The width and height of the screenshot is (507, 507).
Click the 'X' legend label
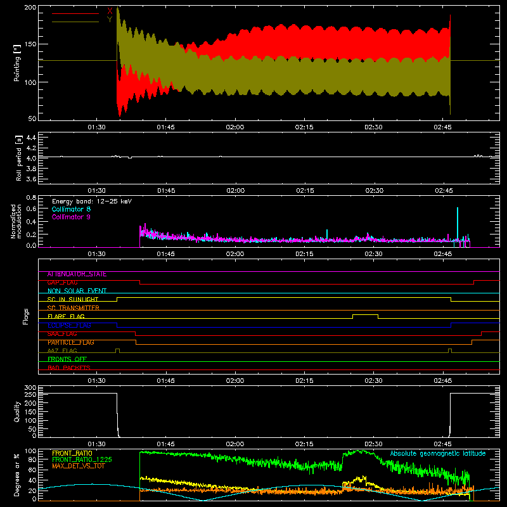[110, 11]
